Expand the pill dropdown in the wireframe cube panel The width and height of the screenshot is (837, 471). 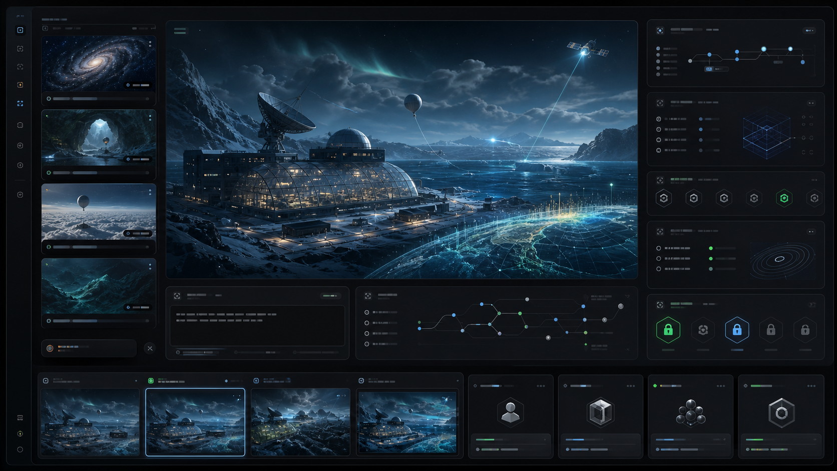tap(811, 103)
